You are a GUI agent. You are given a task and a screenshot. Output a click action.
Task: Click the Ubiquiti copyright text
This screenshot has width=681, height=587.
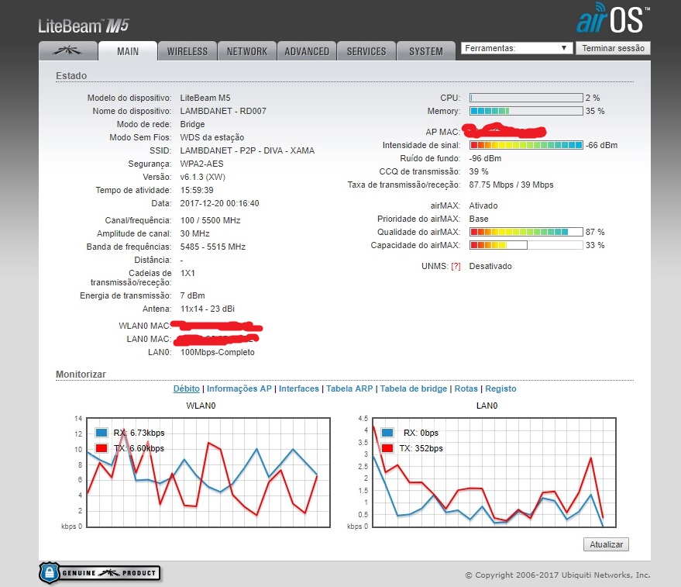tap(558, 575)
